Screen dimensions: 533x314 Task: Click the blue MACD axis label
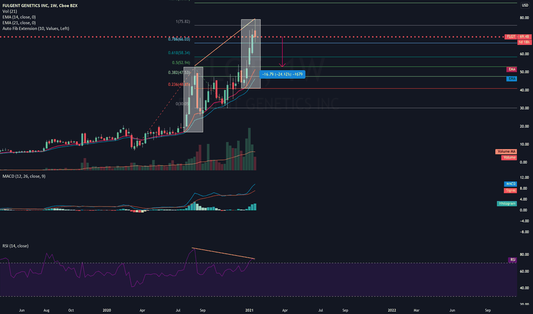(x=511, y=184)
